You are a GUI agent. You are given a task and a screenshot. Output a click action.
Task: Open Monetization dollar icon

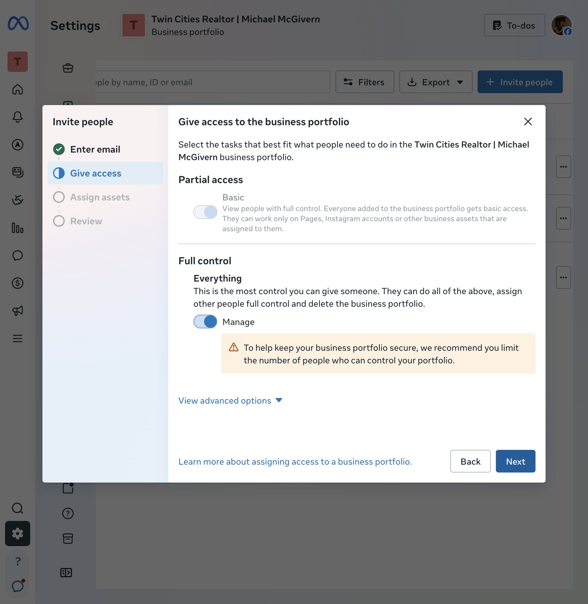click(x=18, y=283)
